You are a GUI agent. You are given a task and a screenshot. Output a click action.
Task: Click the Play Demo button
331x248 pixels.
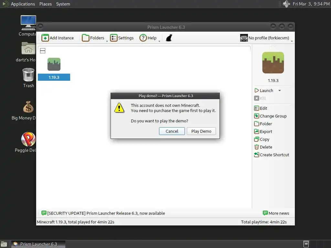tap(201, 131)
